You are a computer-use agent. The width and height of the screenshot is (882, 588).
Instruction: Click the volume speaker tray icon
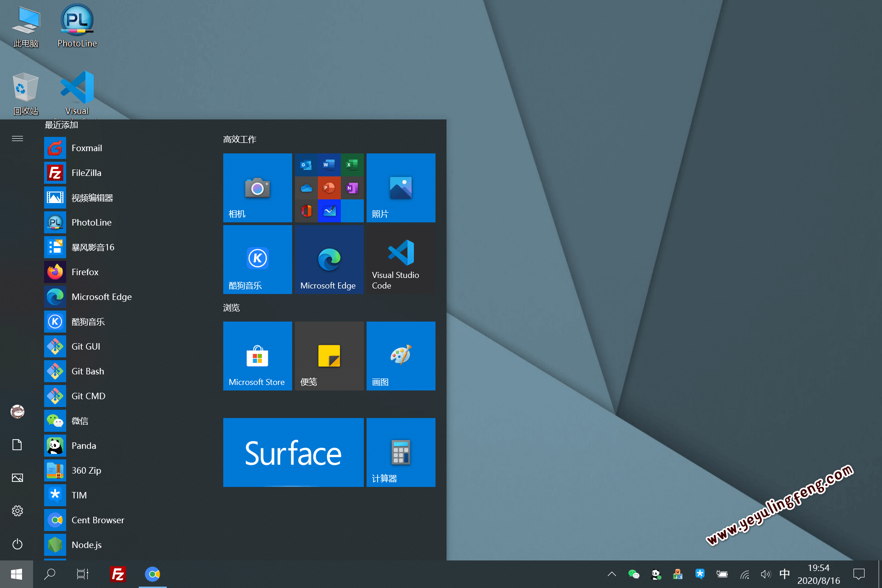coord(765,574)
